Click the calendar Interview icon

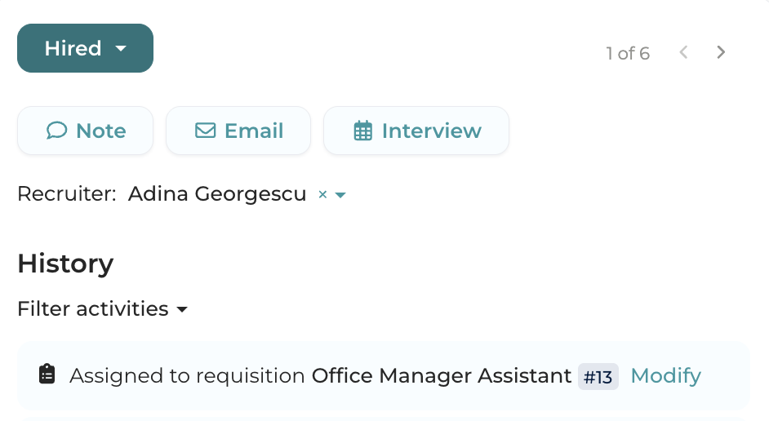(x=362, y=131)
